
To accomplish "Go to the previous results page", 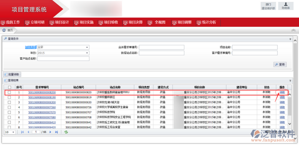I will tap(28, 132).
